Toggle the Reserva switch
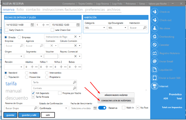186x120 pixels. pyautogui.click(x=102, y=108)
